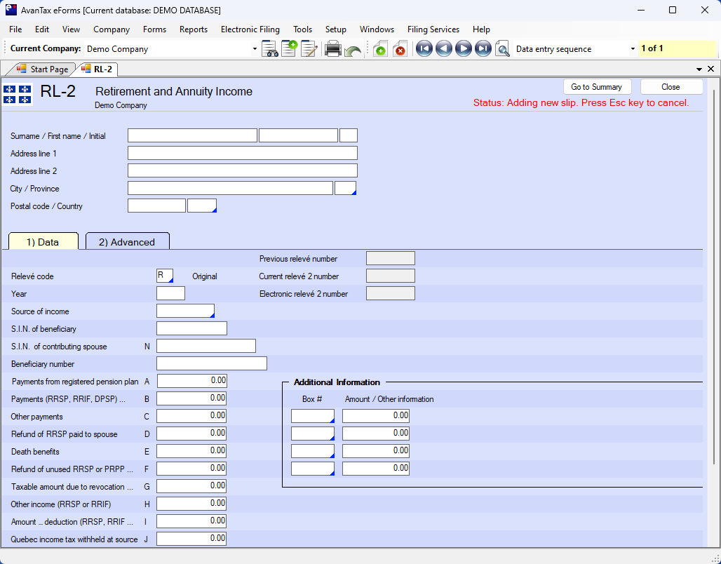This screenshot has width=721, height=564.
Task: Go to the next slip record
Action: click(x=463, y=49)
